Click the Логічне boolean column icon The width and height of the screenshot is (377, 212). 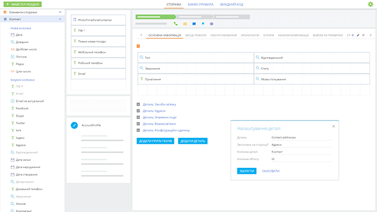[x=12, y=57]
